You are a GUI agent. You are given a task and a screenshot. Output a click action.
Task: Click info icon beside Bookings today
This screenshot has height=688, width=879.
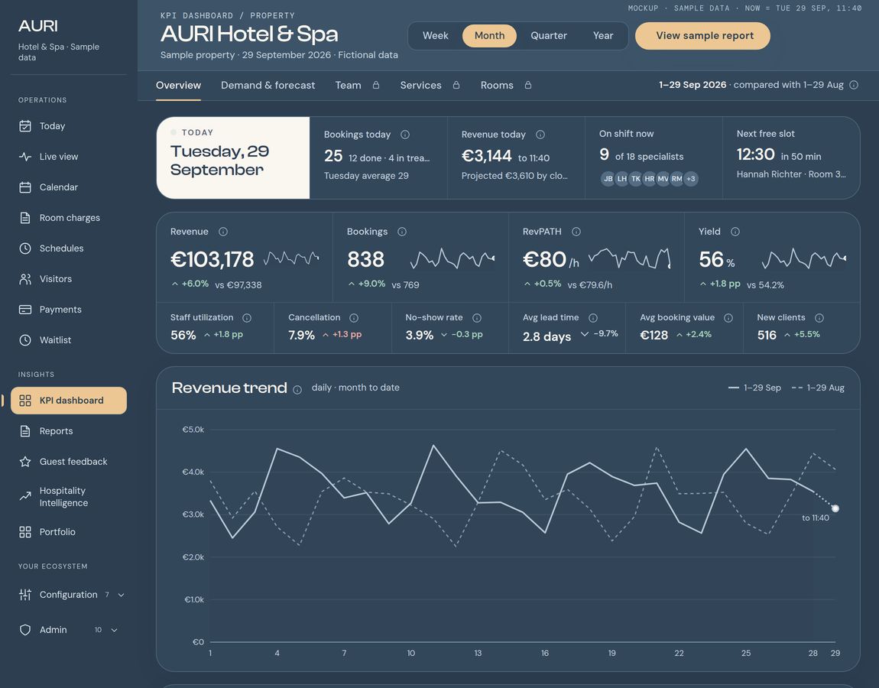[x=405, y=135]
